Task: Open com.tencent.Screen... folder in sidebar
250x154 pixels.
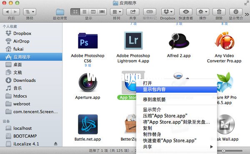Action: pyautogui.click(x=31, y=112)
